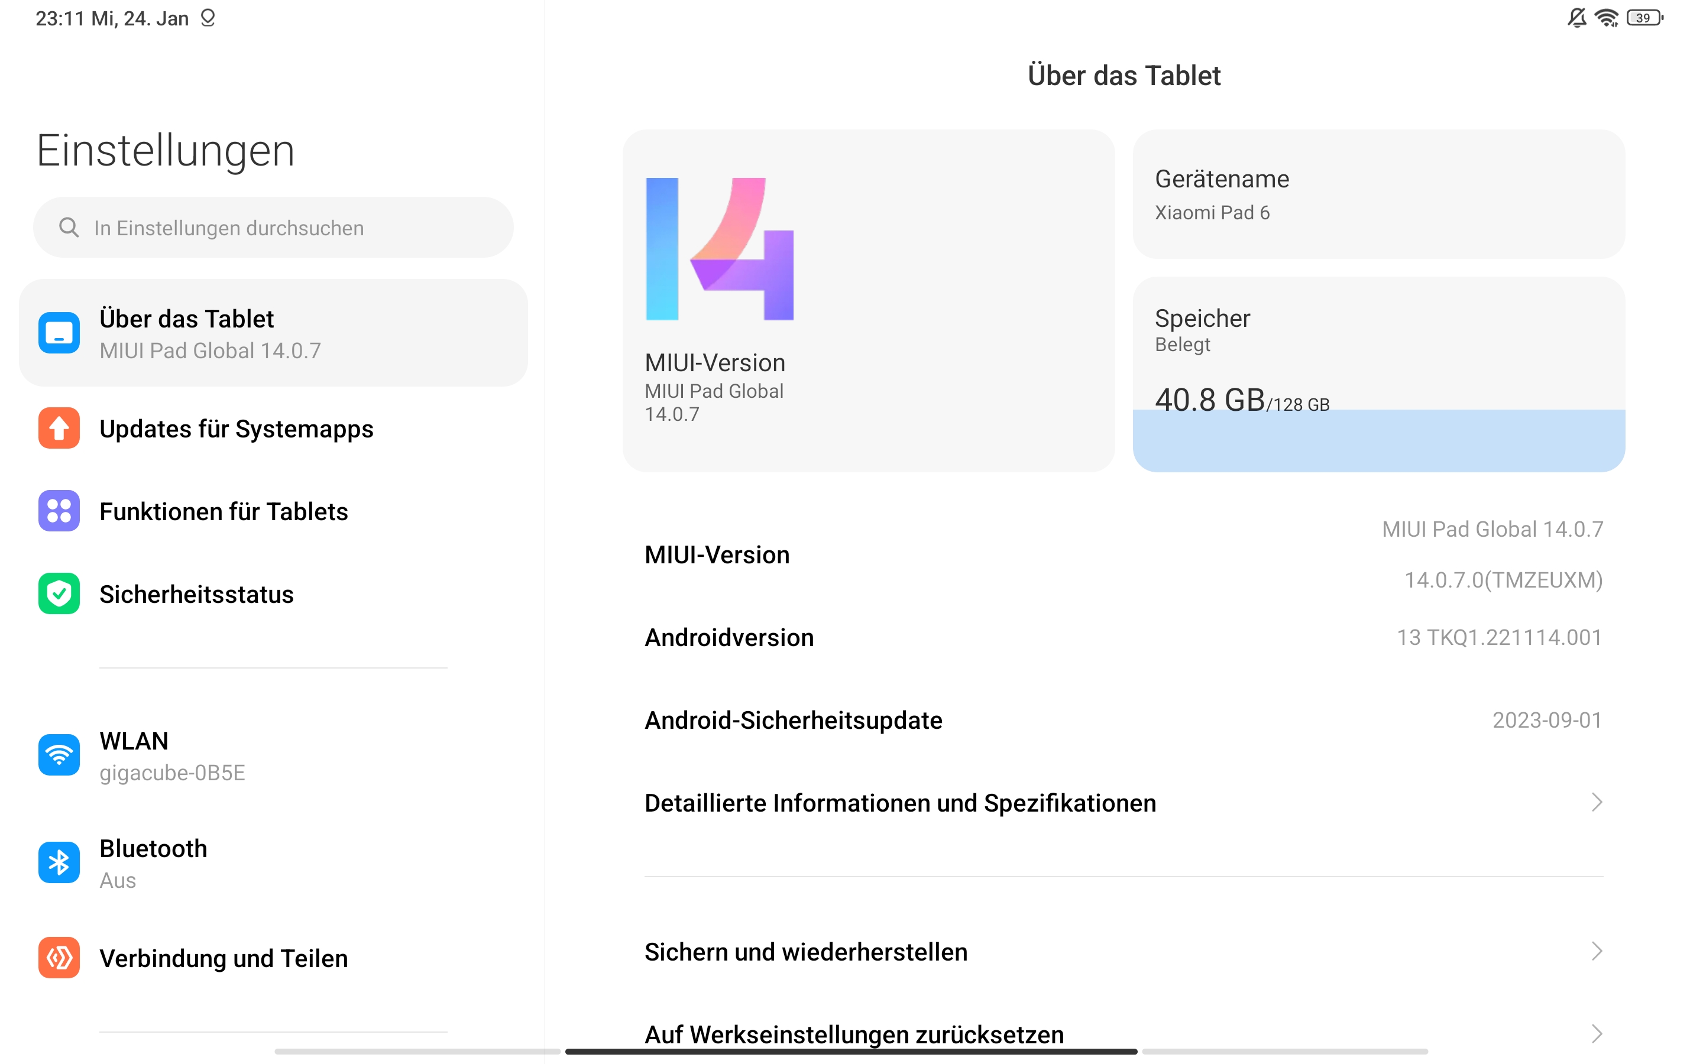Image resolution: width=1703 pixels, height=1064 pixels.
Task: Open Verbindung und Teilen icon
Action: pyautogui.click(x=59, y=958)
